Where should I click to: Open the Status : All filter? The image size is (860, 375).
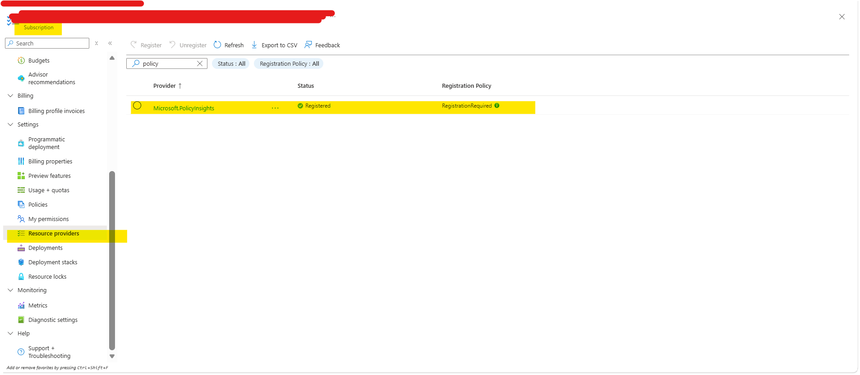click(x=231, y=63)
